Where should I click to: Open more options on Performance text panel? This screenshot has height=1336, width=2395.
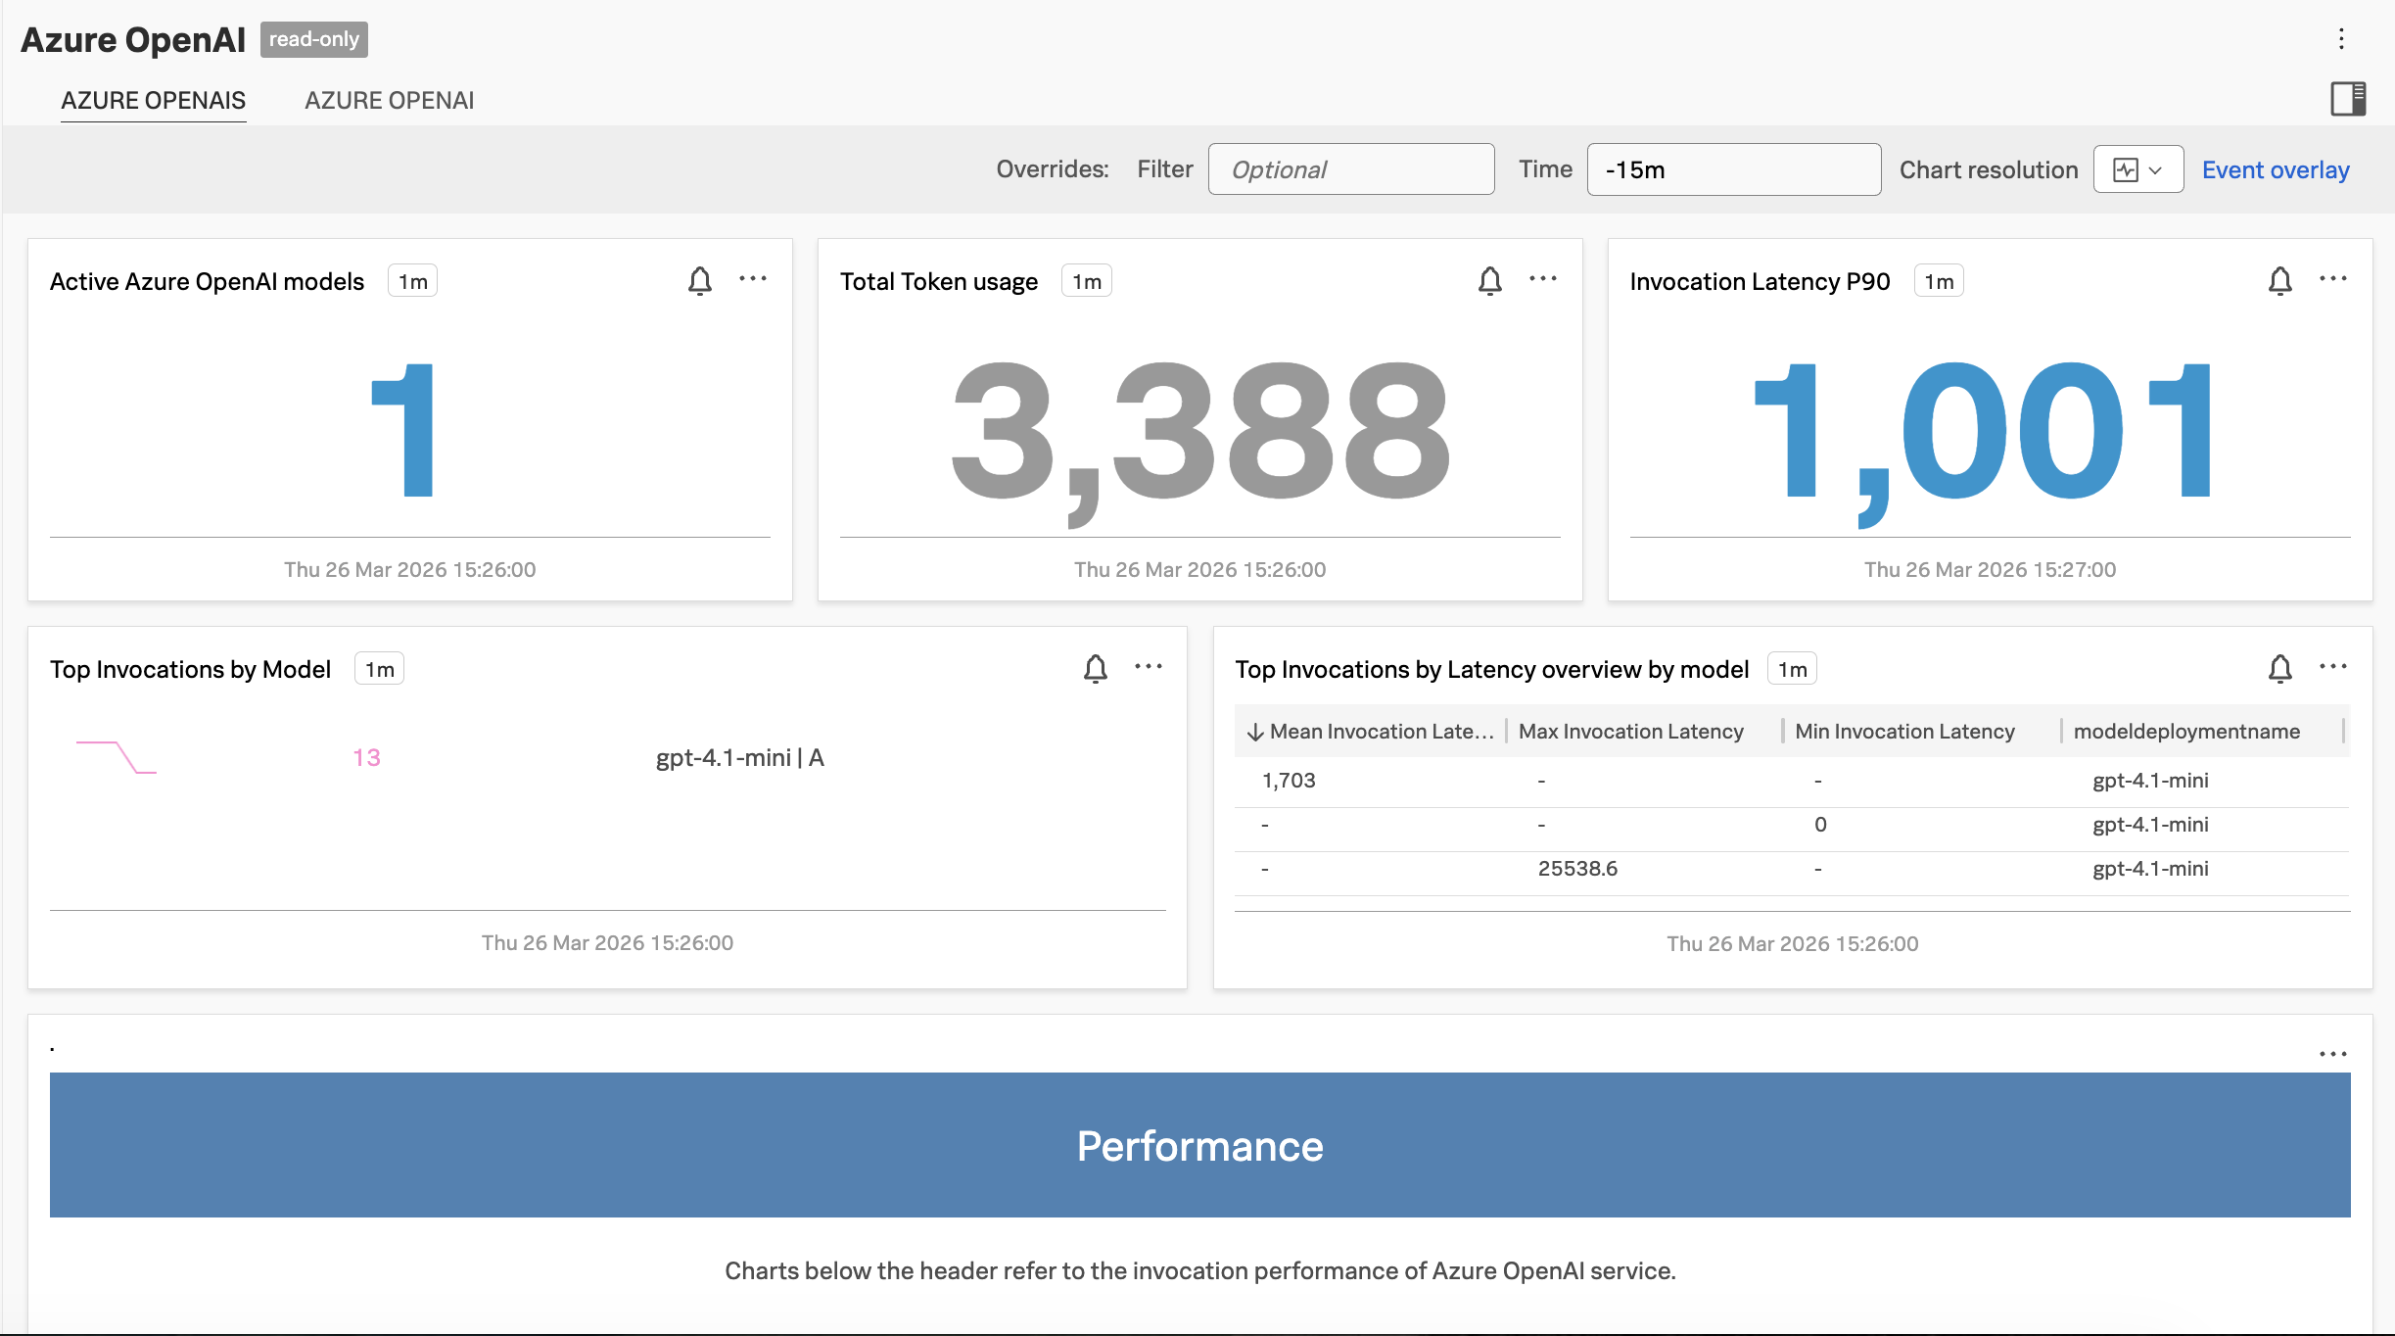pos(2333,1054)
